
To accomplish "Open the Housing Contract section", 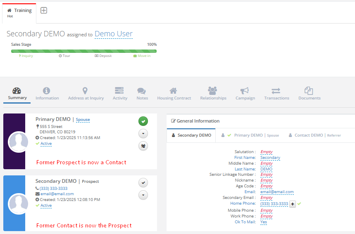I will click(x=174, y=94).
